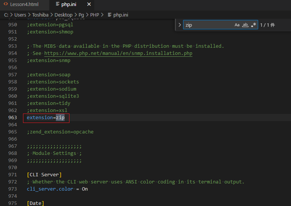Open the Pg breadcrumb segment
The width and height of the screenshot is (291, 206).
pos(81,15)
